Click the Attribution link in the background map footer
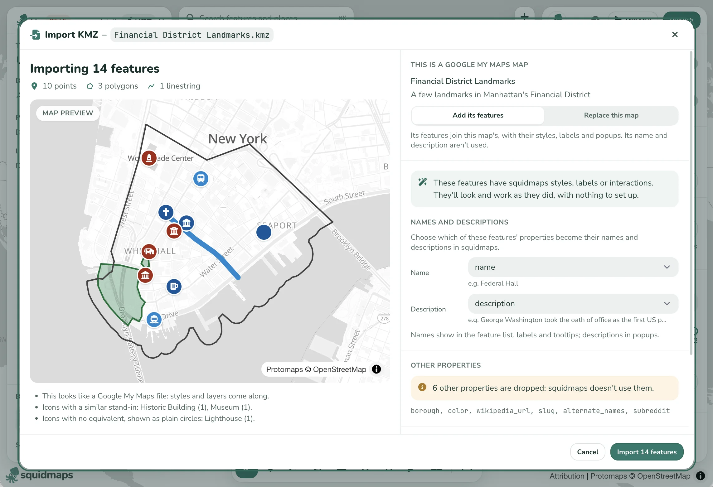The height and width of the screenshot is (487, 713). [567, 476]
